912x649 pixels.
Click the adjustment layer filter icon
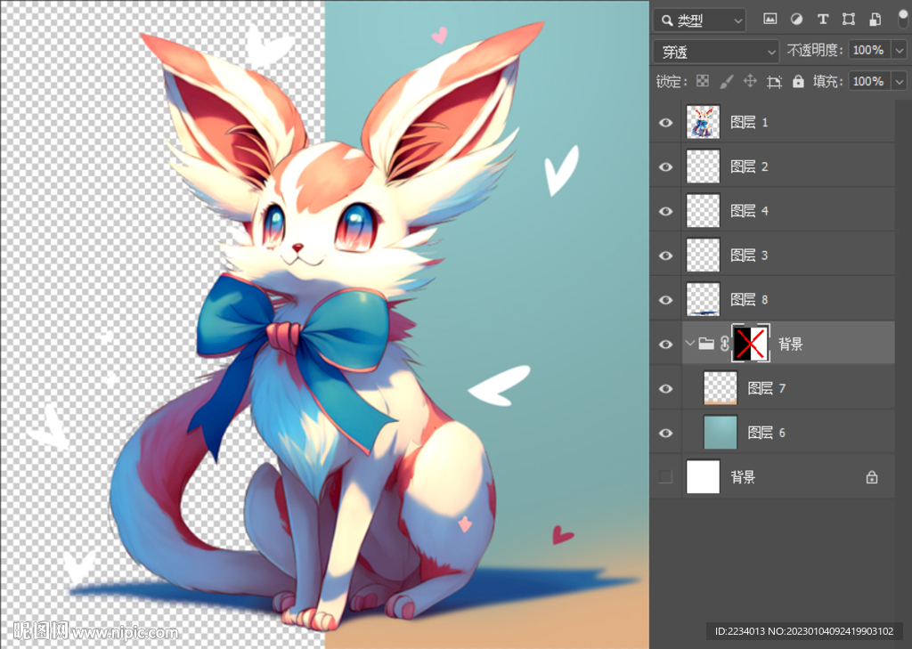click(x=796, y=19)
